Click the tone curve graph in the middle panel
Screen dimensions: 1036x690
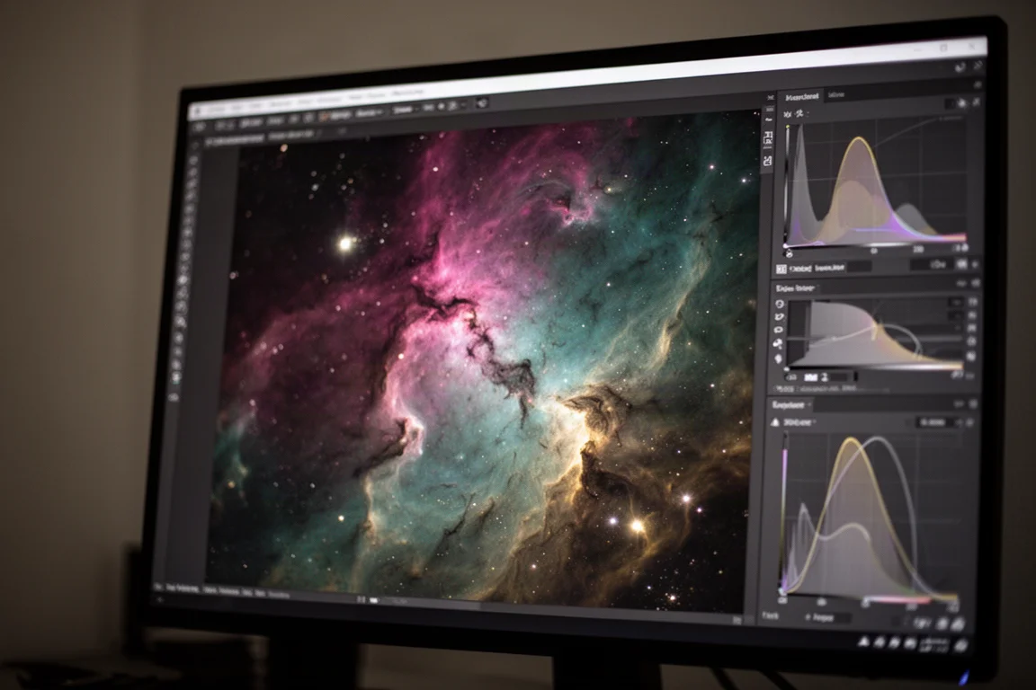[875, 334]
